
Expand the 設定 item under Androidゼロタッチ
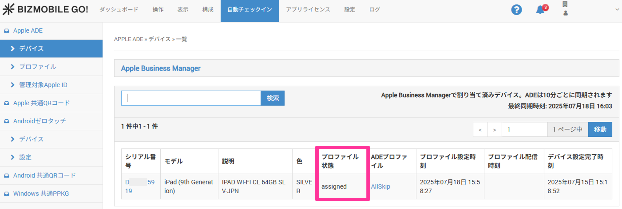13,157
